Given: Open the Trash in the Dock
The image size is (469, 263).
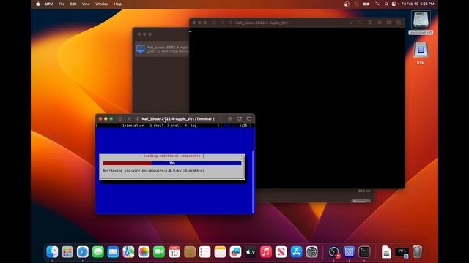Looking at the screenshot, I should coord(417,252).
